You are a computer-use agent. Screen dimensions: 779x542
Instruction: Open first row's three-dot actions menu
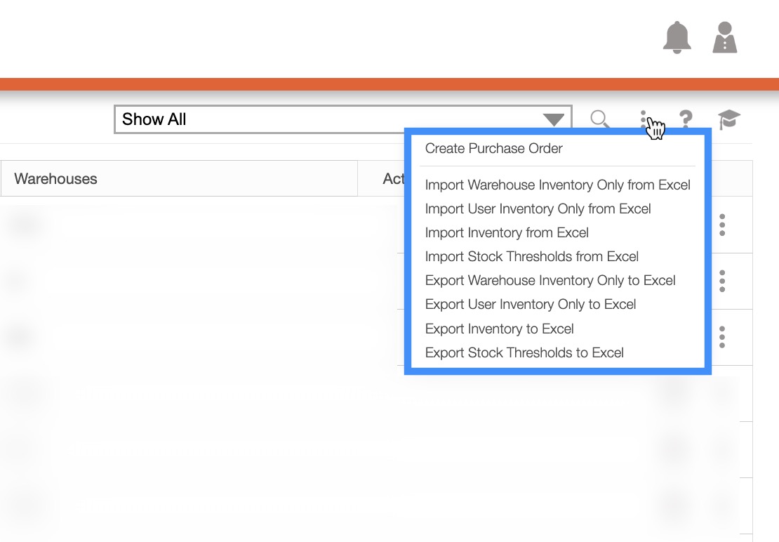[x=722, y=225]
